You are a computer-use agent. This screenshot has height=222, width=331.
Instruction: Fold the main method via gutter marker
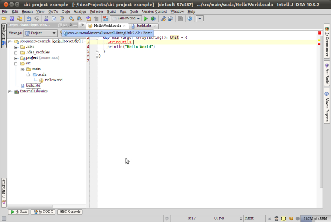pos(97,38)
